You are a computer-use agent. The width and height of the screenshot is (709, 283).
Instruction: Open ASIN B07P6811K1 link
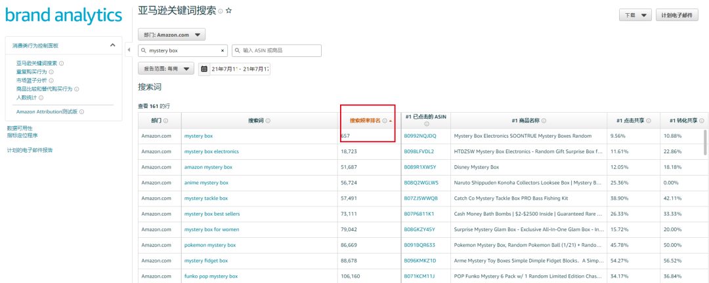pos(419,214)
